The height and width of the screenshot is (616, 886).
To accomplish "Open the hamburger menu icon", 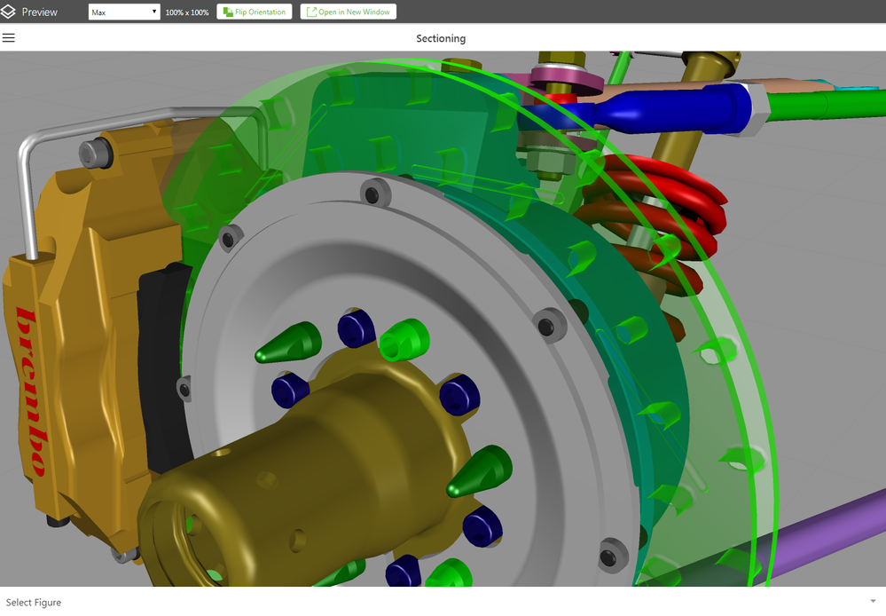I will 9,38.
